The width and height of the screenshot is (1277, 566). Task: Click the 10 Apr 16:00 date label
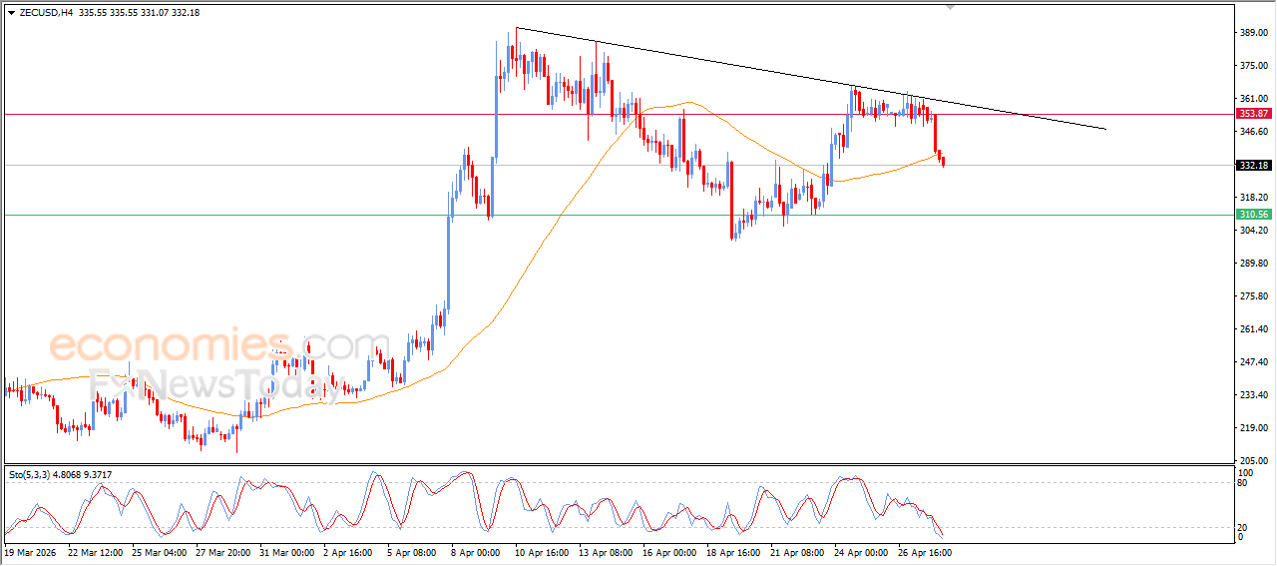coord(541,551)
